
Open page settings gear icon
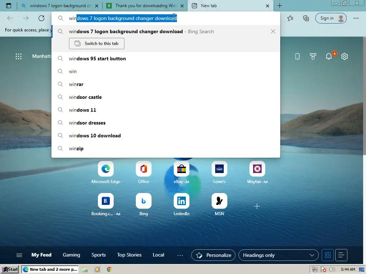pyautogui.click(x=344, y=56)
